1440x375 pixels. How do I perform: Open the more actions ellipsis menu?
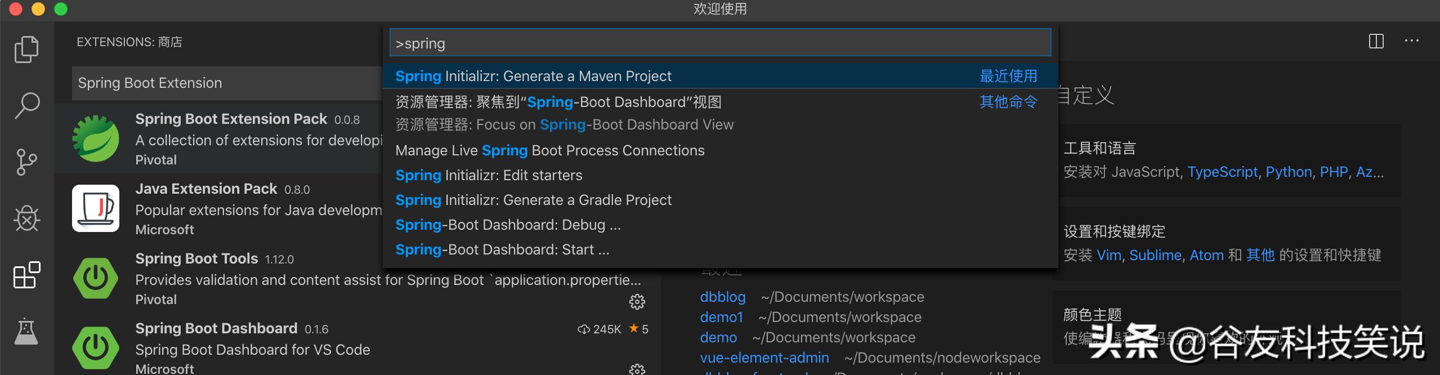(1412, 41)
